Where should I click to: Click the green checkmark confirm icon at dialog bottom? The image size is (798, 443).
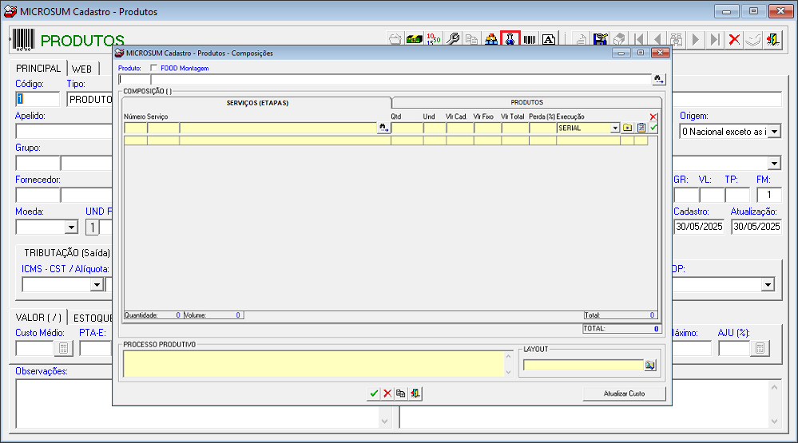373,394
